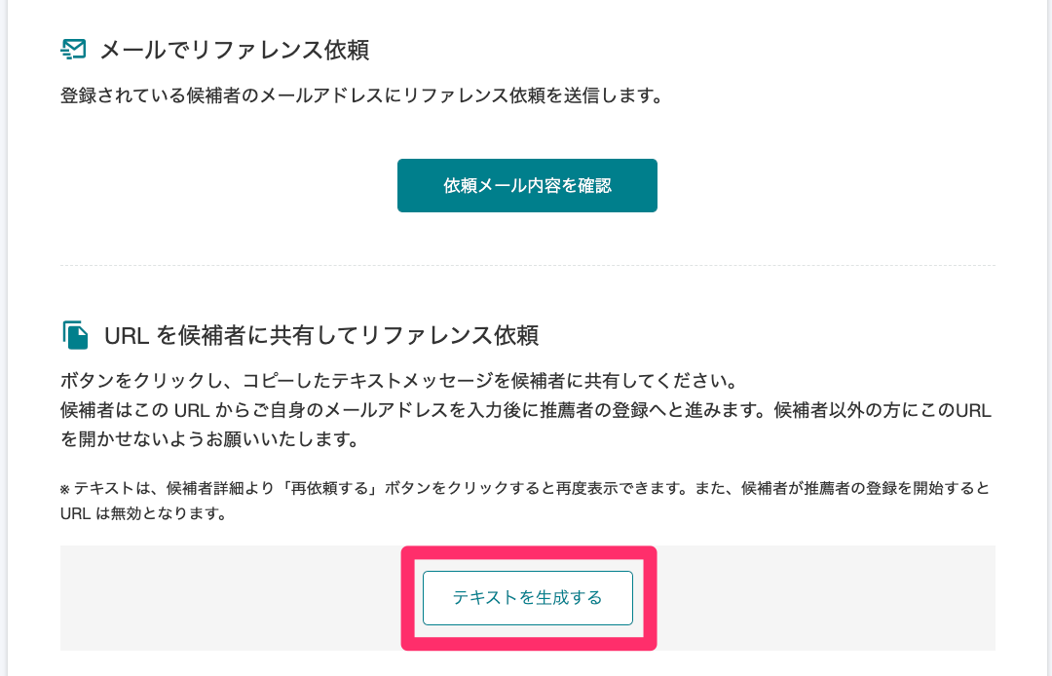Click the ※ symbol starting the note
The width and height of the screenshot is (1052, 676).
65,489
